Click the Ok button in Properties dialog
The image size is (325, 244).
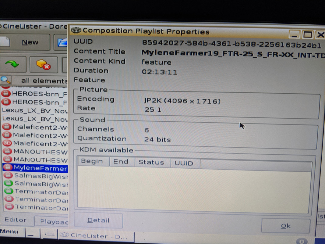click(x=286, y=226)
